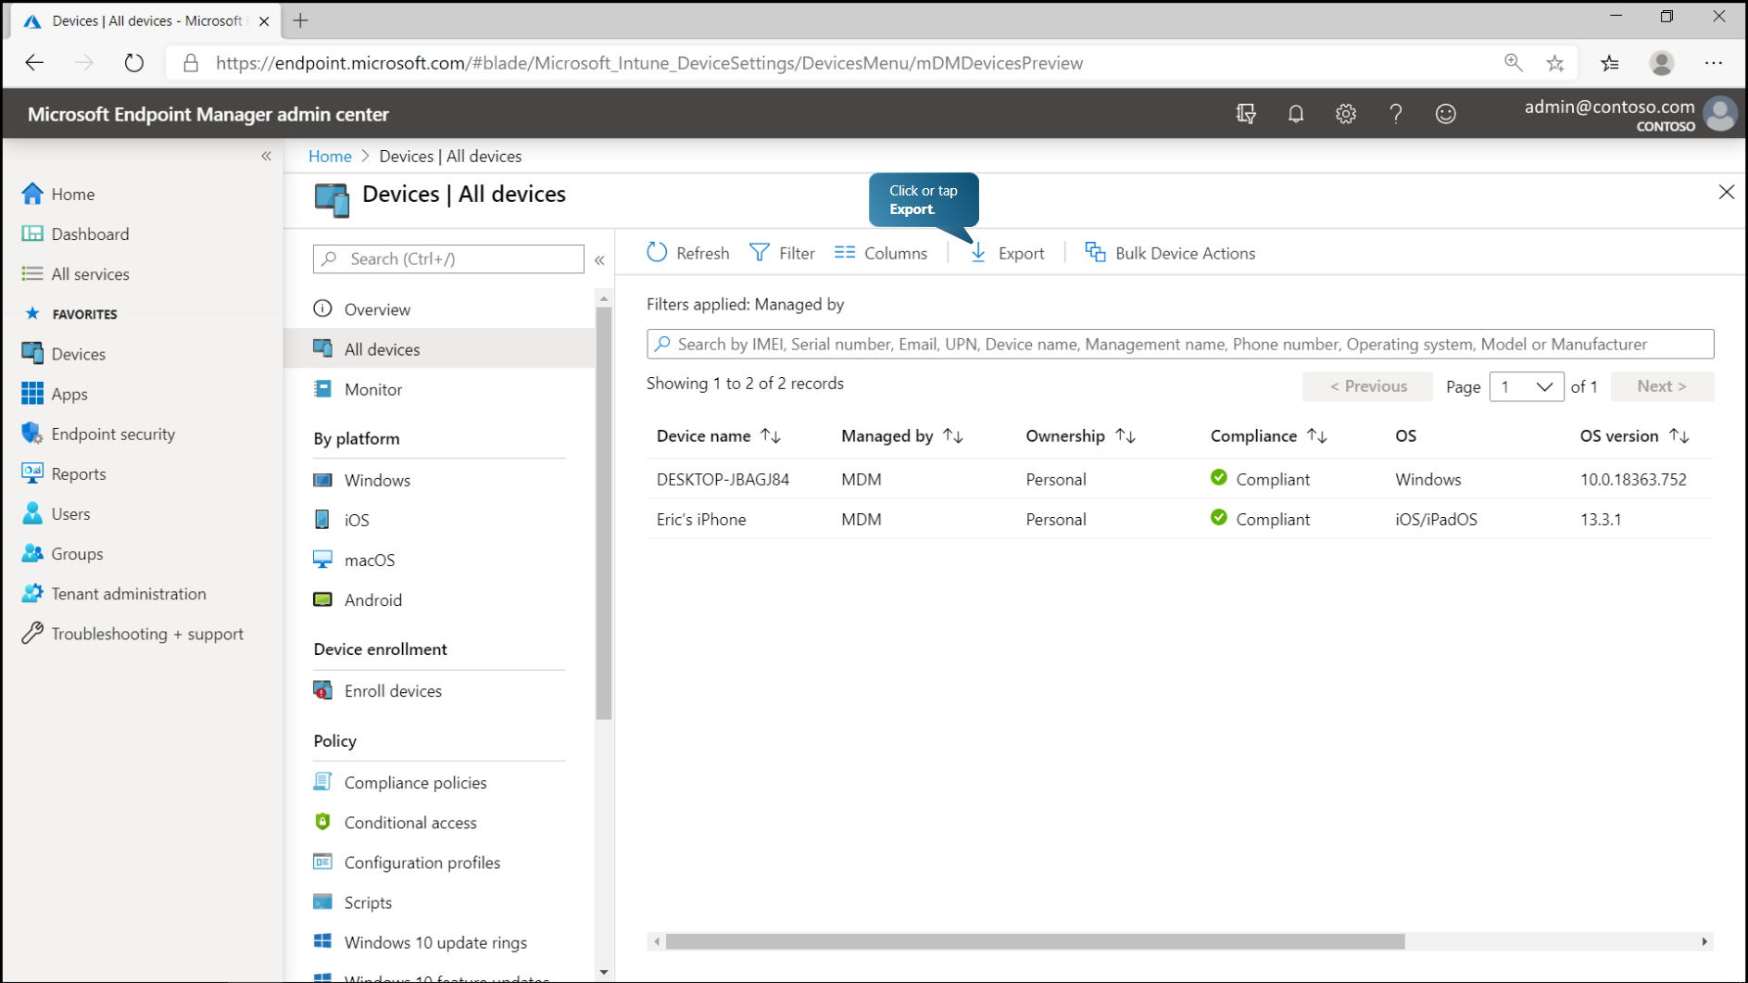Open the Columns chooser
This screenshot has width=1748, height=983.
pyautogui.click(x=881, y=253)
